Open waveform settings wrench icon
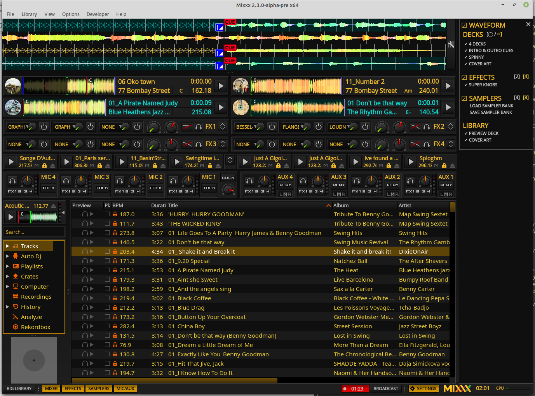535x396 pixels. pos(451,44)
